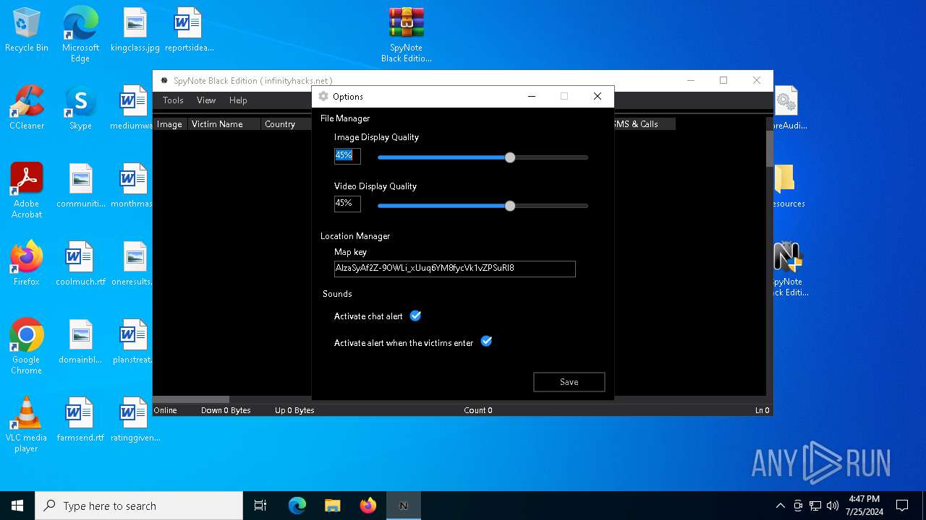The width and height of the screenshot is (926, 520).
Task: Minimize the Options dialog window
Action: click(x=532, y=96)
